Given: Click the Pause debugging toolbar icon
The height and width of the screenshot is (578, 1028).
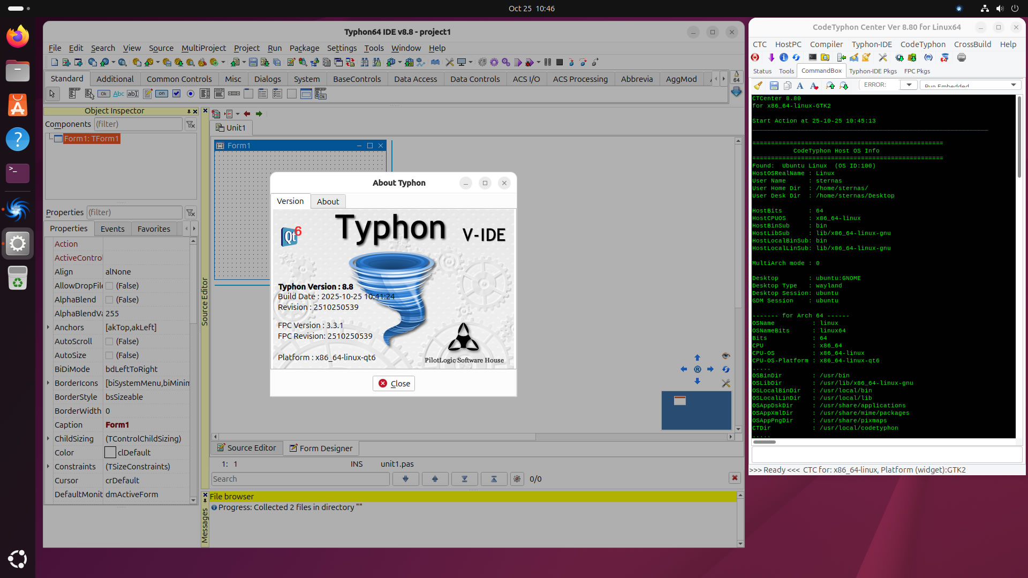Looking at the screenshot, I should [548, 63].
